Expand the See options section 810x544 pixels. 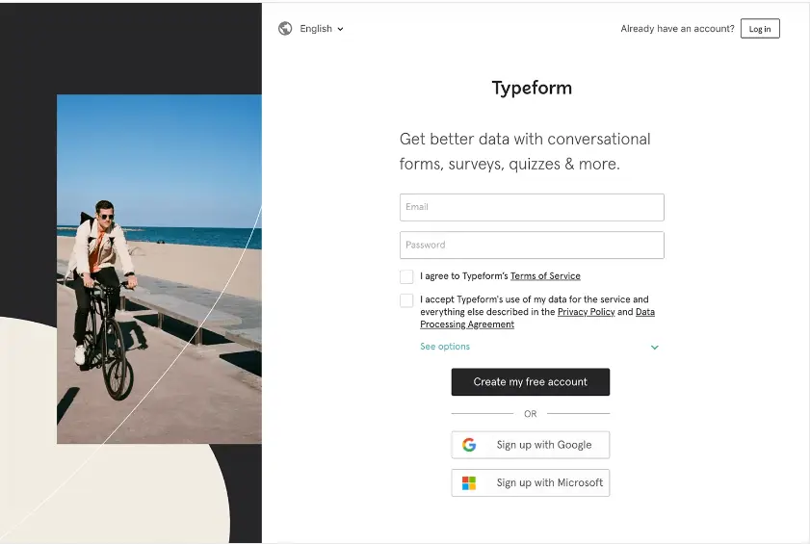[445, 347]
